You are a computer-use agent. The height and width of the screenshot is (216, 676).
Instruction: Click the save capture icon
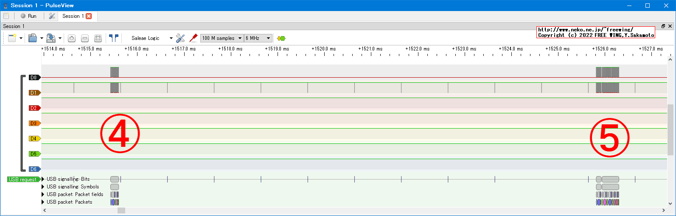pyautogui.click(x=50, y=38)
